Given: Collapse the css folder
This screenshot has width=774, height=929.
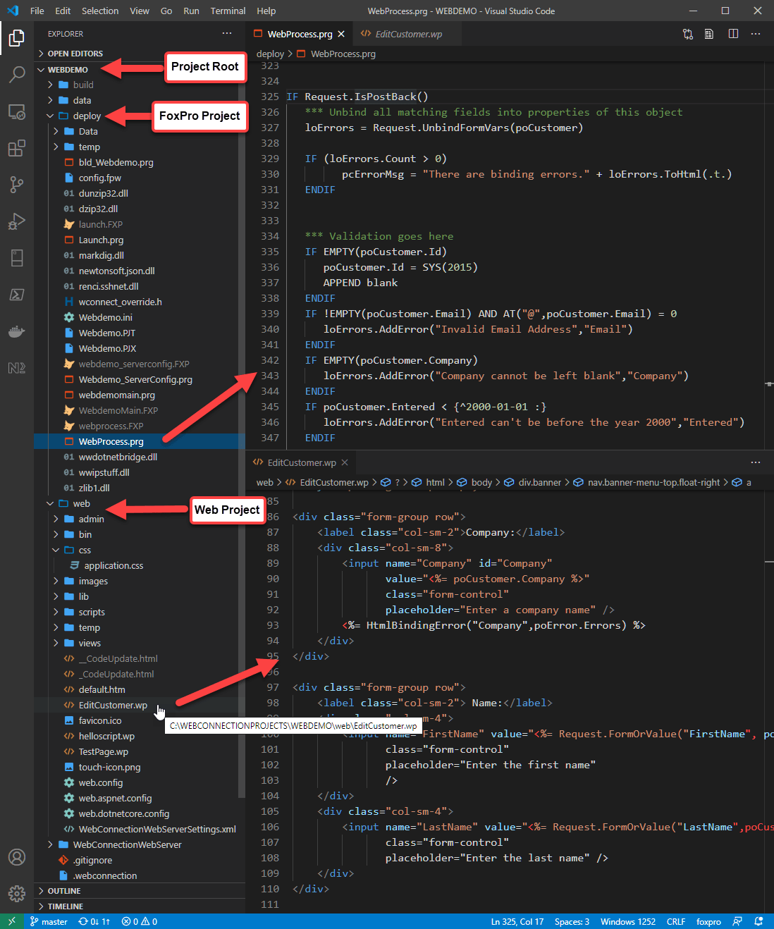Looking at the screenshot, I should click(140, 550).
